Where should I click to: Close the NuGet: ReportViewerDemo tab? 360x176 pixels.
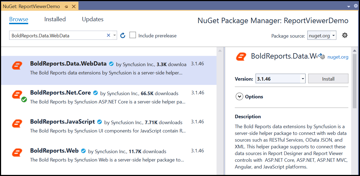point(74,6)
